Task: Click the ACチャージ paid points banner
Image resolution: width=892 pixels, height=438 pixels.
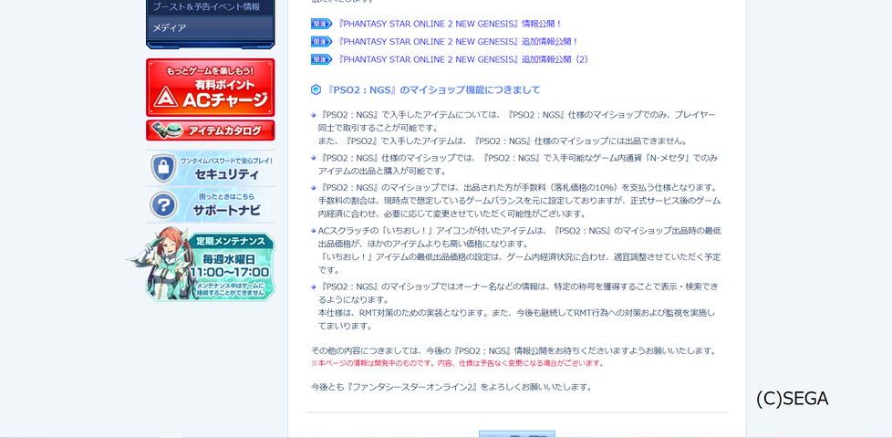Action: pos(210,88)
